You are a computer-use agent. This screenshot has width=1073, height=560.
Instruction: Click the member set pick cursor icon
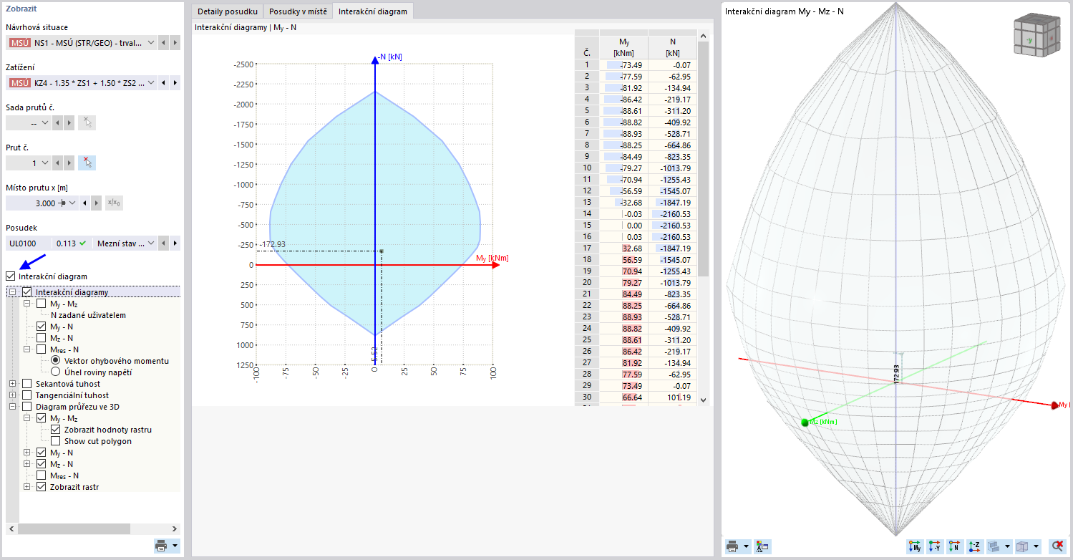point(87,122)
